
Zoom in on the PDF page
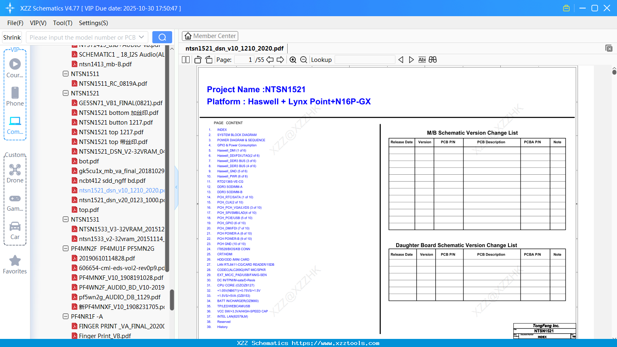[292, 59]
